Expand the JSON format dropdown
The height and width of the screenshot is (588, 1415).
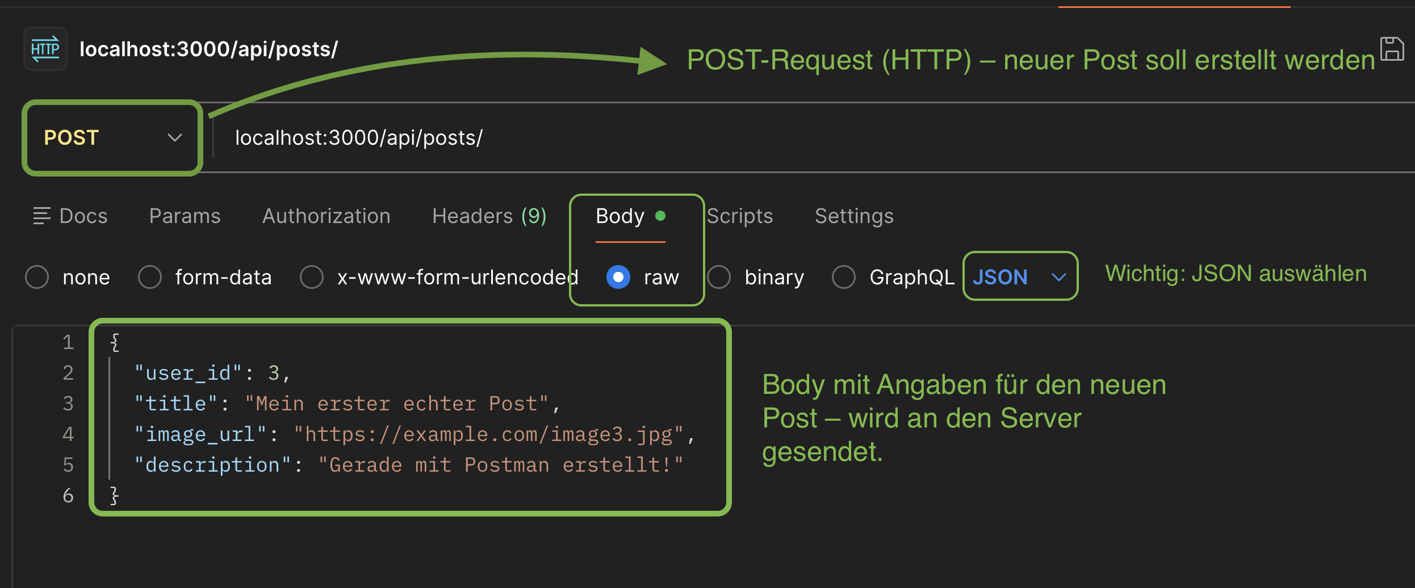point(1020,276)
